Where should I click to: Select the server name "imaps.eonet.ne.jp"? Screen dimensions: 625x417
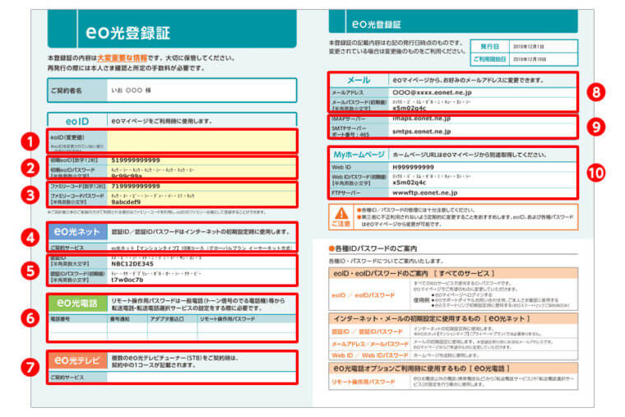pos(421,118)
